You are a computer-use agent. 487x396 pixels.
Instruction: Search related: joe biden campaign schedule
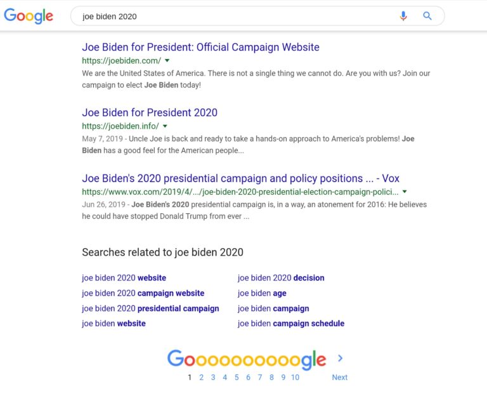[290, 324]
